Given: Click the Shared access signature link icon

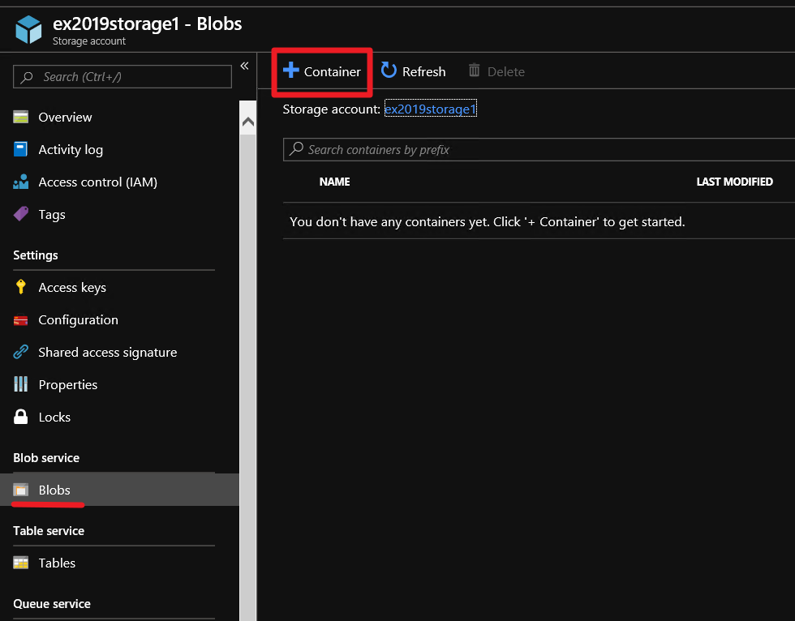Looking at the screenshot, I should click(21, 352).
